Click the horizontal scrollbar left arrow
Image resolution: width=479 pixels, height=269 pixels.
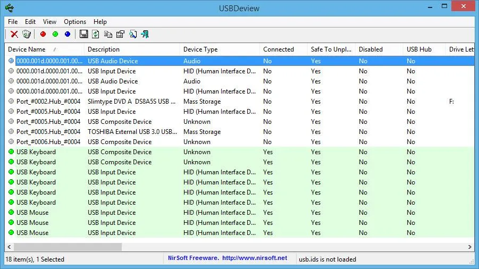[x=9, y=247]
